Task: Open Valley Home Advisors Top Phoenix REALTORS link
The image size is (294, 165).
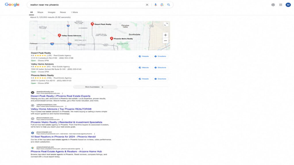Action: coord(61,109)
